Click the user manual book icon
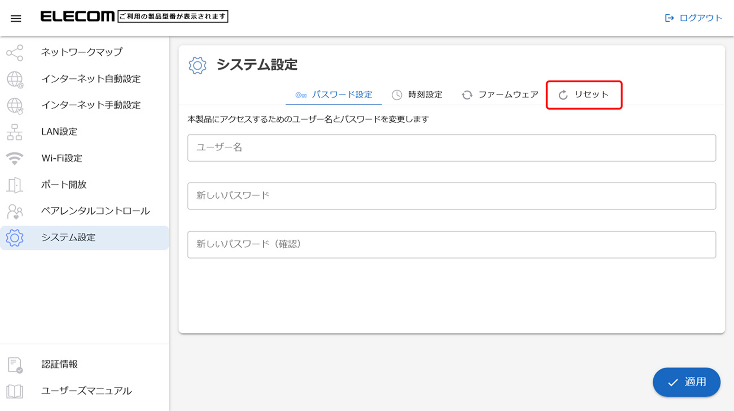This screenshot has width=734, height=411. (x=15, y=391)
